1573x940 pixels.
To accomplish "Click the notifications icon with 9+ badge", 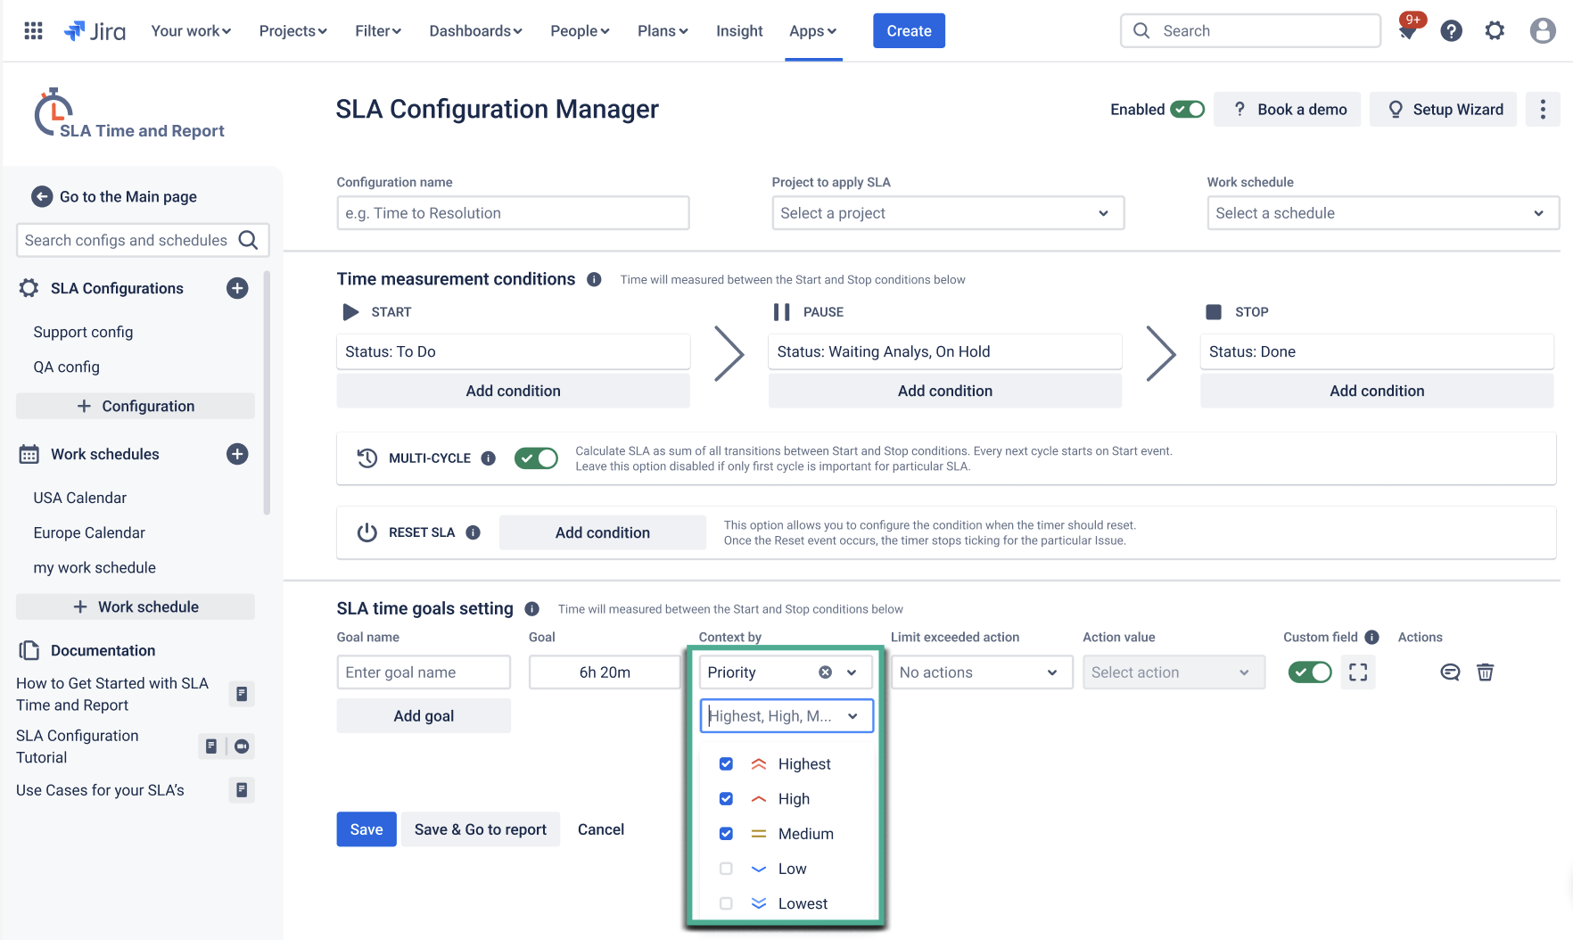I will click(x=1408, y=30).
